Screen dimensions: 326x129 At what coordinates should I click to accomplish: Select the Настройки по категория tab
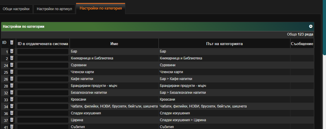(101, 9)
